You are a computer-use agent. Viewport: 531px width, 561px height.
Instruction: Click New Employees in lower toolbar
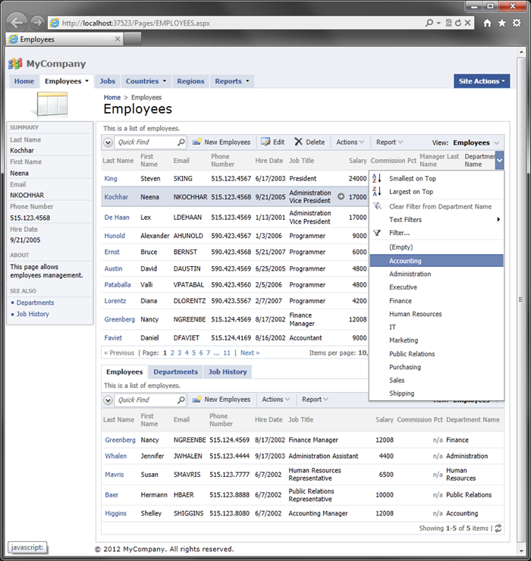[x=222, y=400]
